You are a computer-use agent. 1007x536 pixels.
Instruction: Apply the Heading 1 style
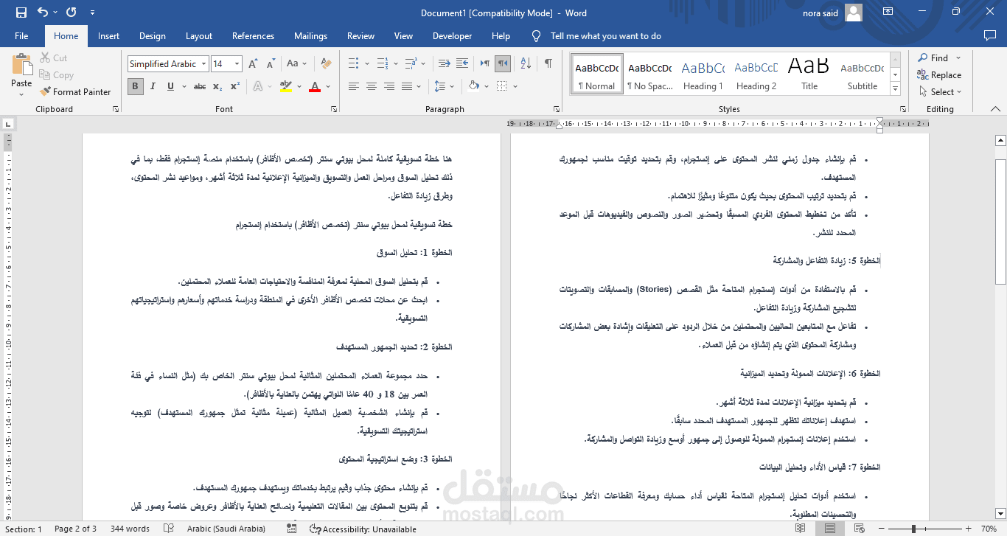point(703,74)
